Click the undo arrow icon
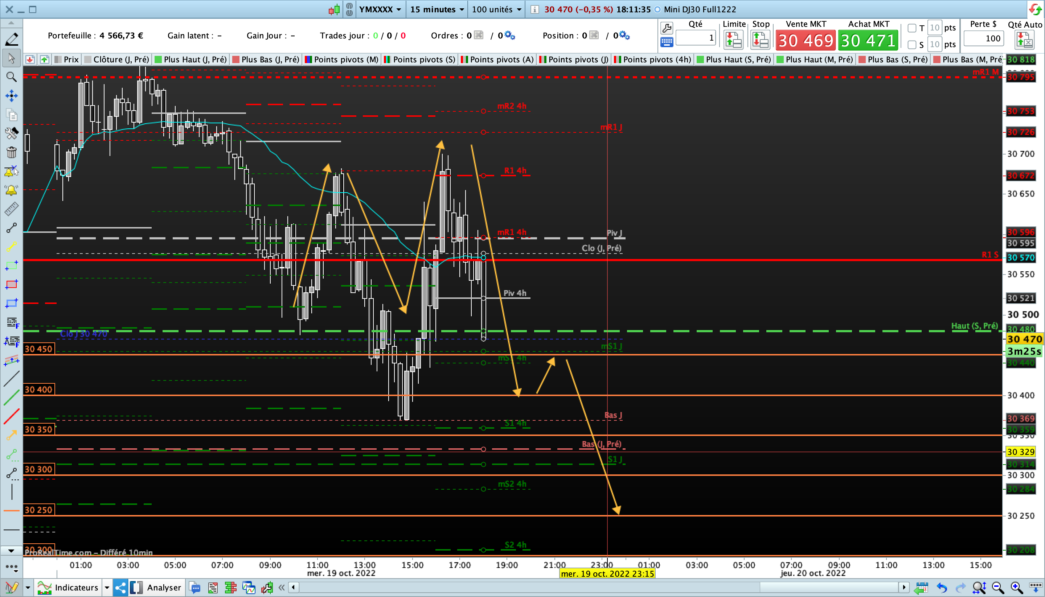The image size is (1045, 597). click(942, 588)
